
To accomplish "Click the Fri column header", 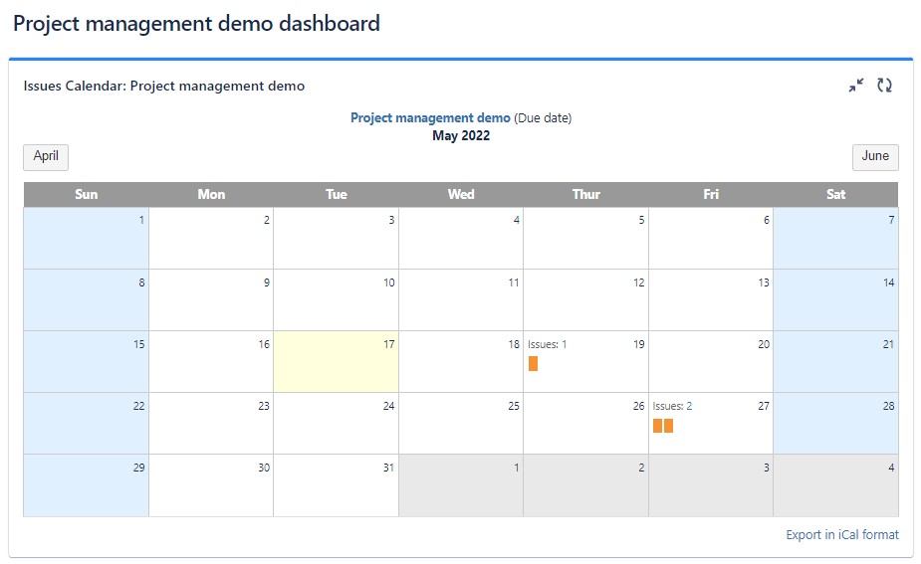I will [x=711, y=194].
